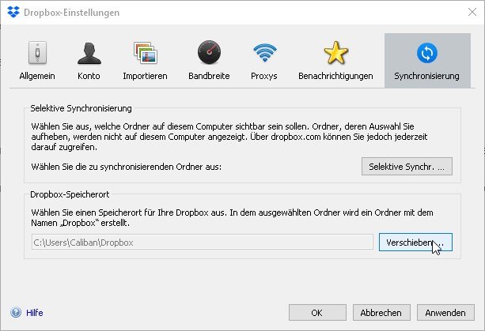Click the Selektive Synchr. button
The width and height of the screenshot is (485, 331).
[x=407, y=167]
